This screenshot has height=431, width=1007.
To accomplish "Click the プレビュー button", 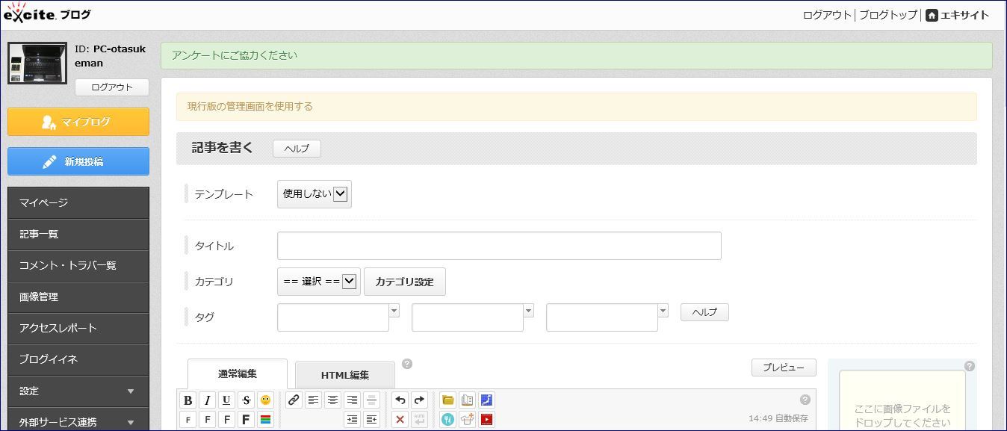I will (x=784, y=368).
